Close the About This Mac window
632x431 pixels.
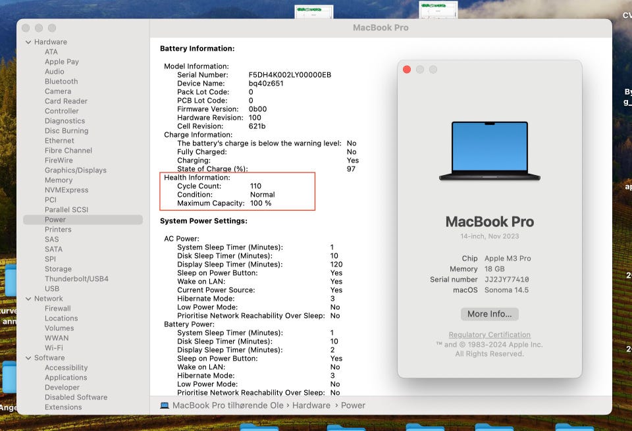tap(407, 70)
